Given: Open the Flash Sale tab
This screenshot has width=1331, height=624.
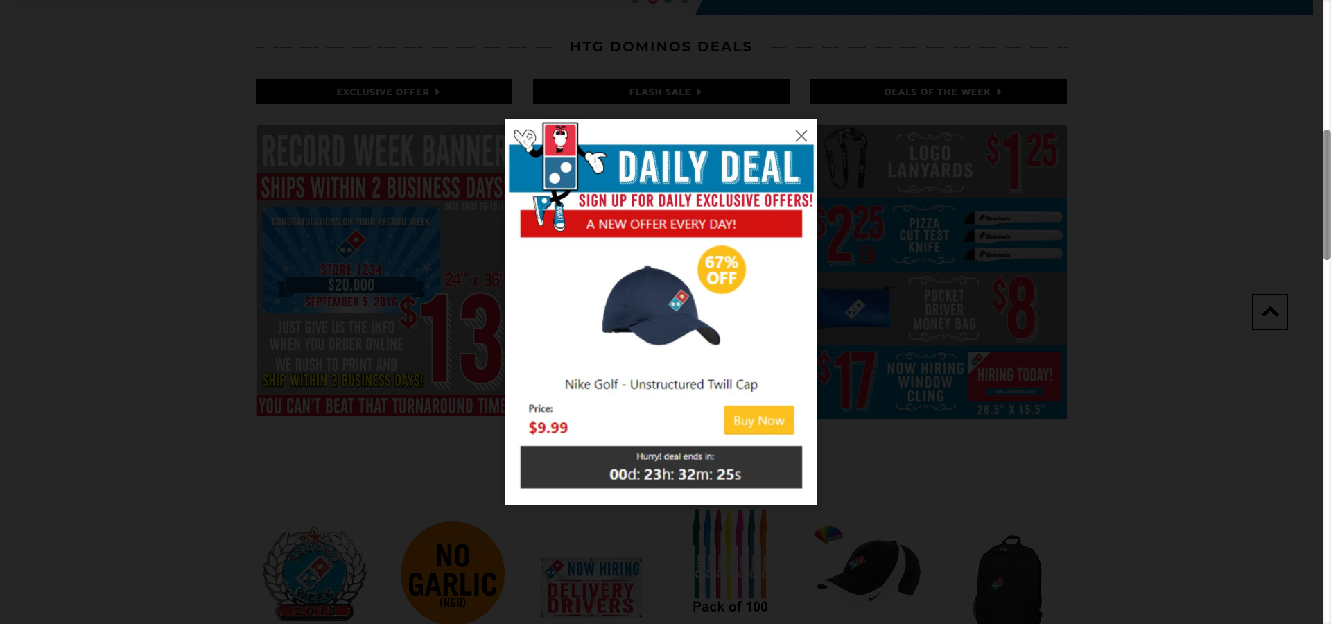Looking at the screenshot, I should pos(661,92).
